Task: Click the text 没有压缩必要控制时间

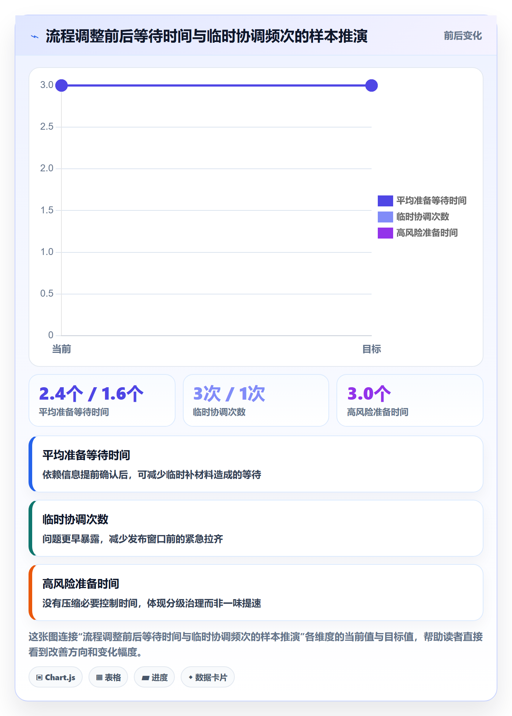Action: tap(90, 603)
